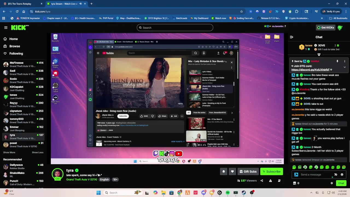Send message with the Chat button
The image size is (350, 197).
tap(341, 183)
